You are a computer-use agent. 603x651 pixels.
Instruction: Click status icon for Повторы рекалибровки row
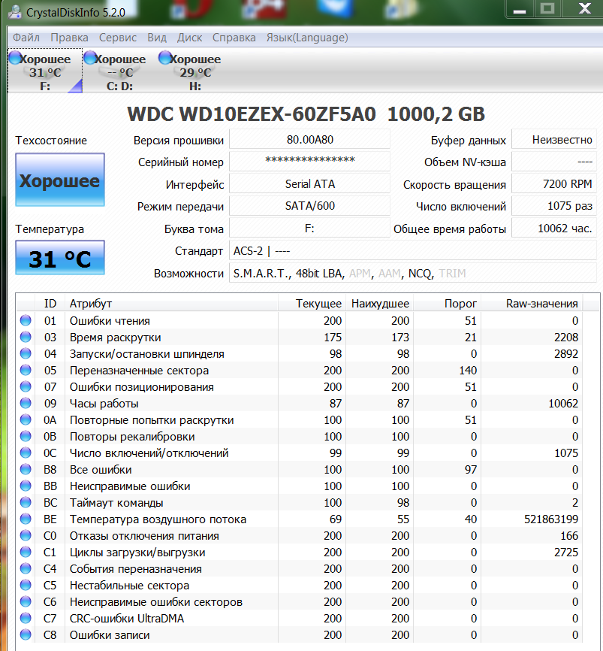26,436
